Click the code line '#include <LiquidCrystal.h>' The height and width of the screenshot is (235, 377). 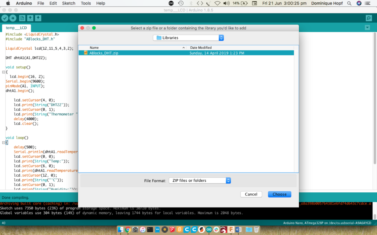tap(32, 34)
